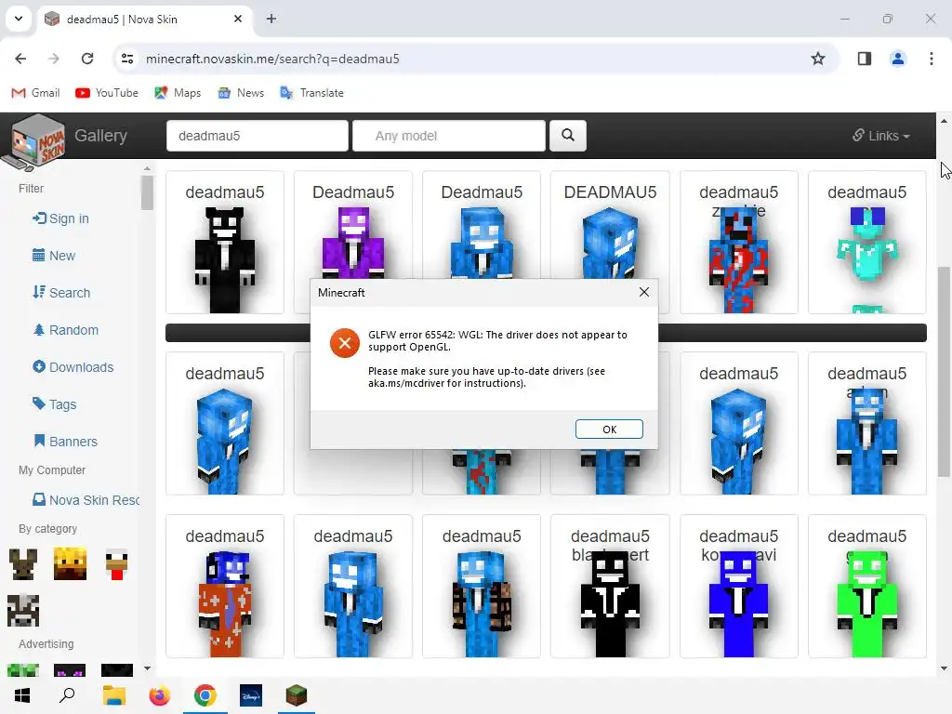Select the brown rabbit category icon
Image resolution: width=952 pixels, height=714 pixels.
tap(23, 563)
